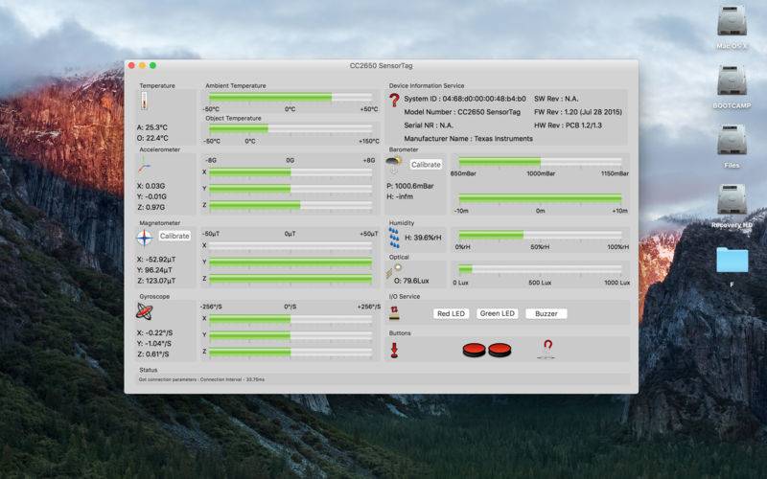Click the barometer pressure mBar bar
The width and height of the screenshot is (767, 479).
[x=540, y=162]
